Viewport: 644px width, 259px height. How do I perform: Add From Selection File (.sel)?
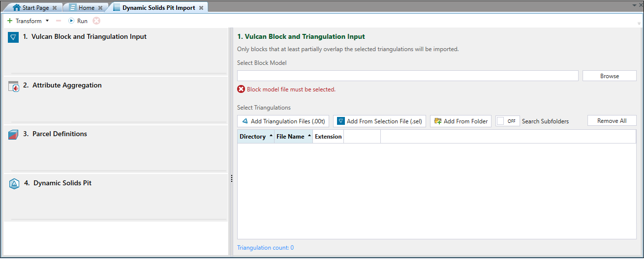379,121
